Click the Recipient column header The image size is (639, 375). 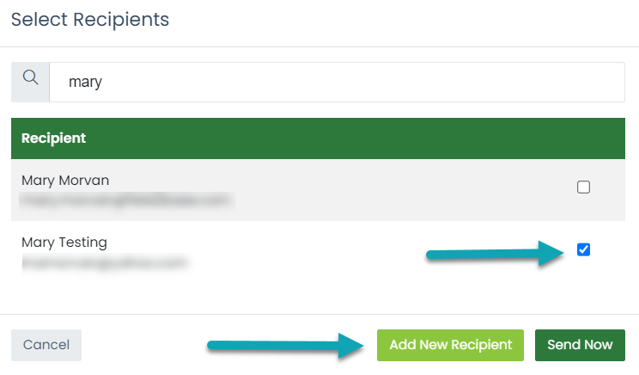pos(54,138)
